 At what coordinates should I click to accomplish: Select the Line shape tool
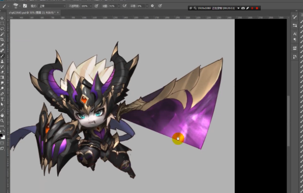point(2,110)
